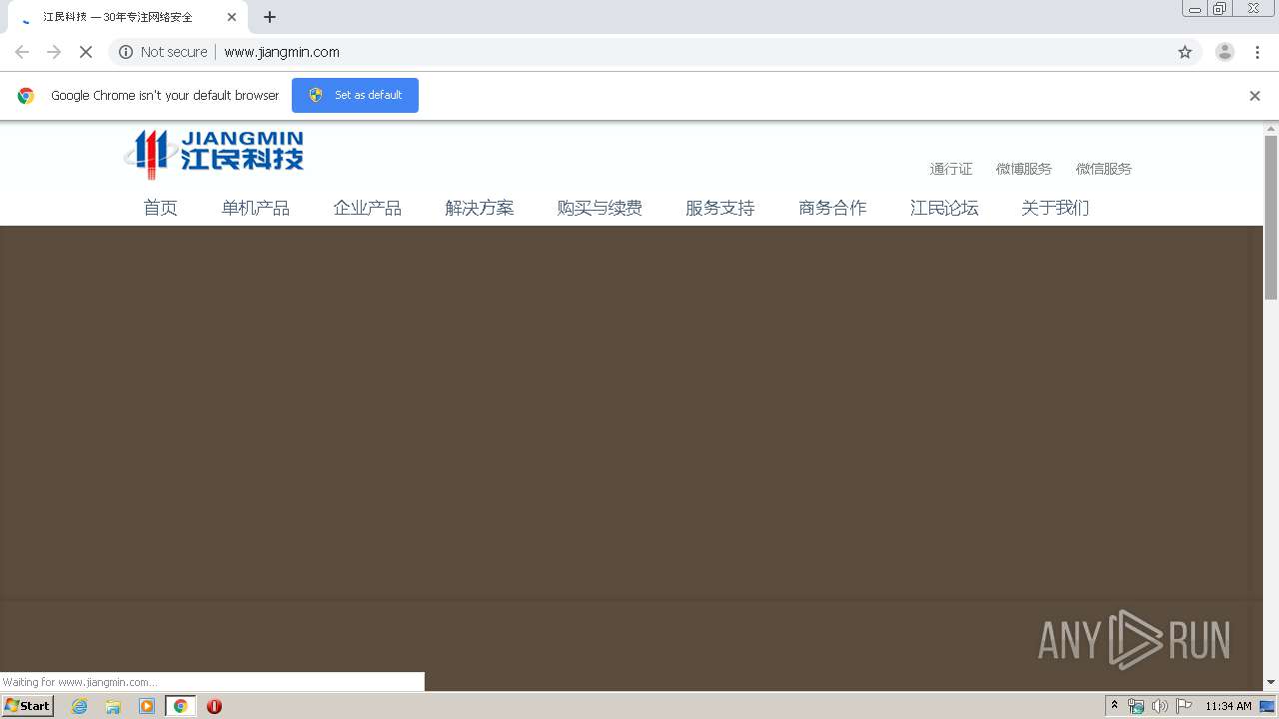Viewport: 1279px width, 719px height.
Task: Click the volume speaker tray icon
Action: [x=1160, y=706]
